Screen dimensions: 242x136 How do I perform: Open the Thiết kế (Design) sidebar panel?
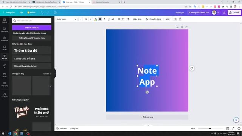(5, 20)
